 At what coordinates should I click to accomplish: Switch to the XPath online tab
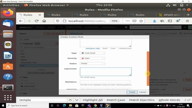170,15
